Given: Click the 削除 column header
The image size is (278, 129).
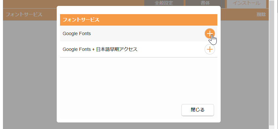Looking at the screenshot, I should (261, 14).
